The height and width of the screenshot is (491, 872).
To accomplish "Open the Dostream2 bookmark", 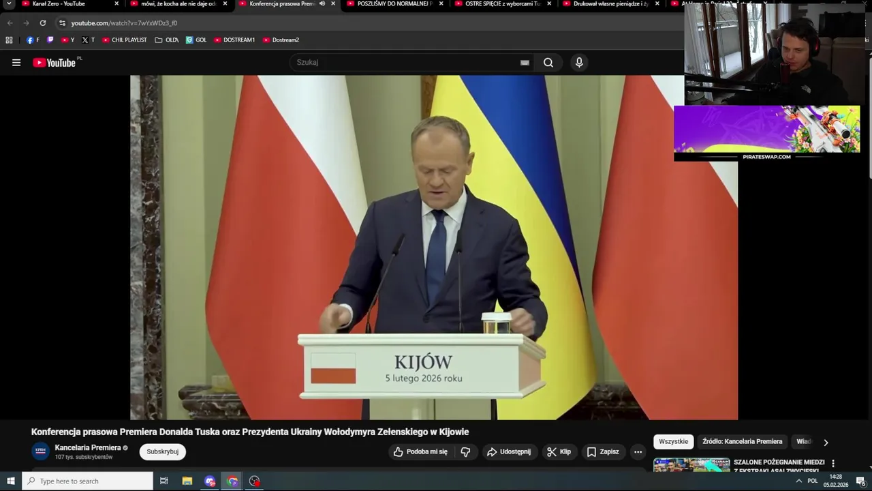I will pos(281,40).
